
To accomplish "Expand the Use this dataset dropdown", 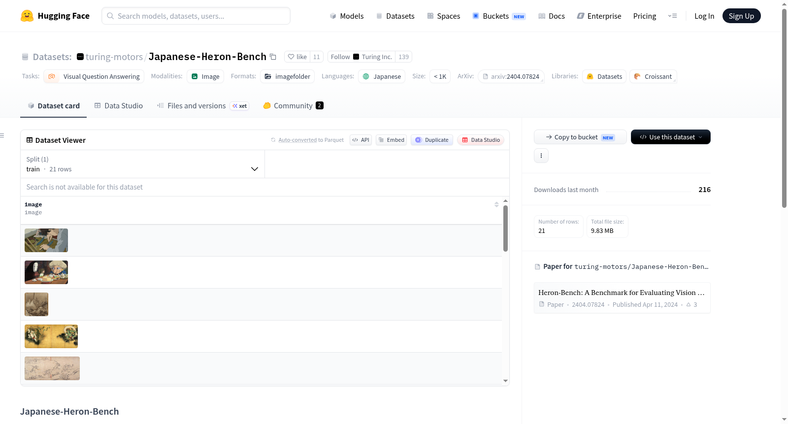I will tap(671, 137).
